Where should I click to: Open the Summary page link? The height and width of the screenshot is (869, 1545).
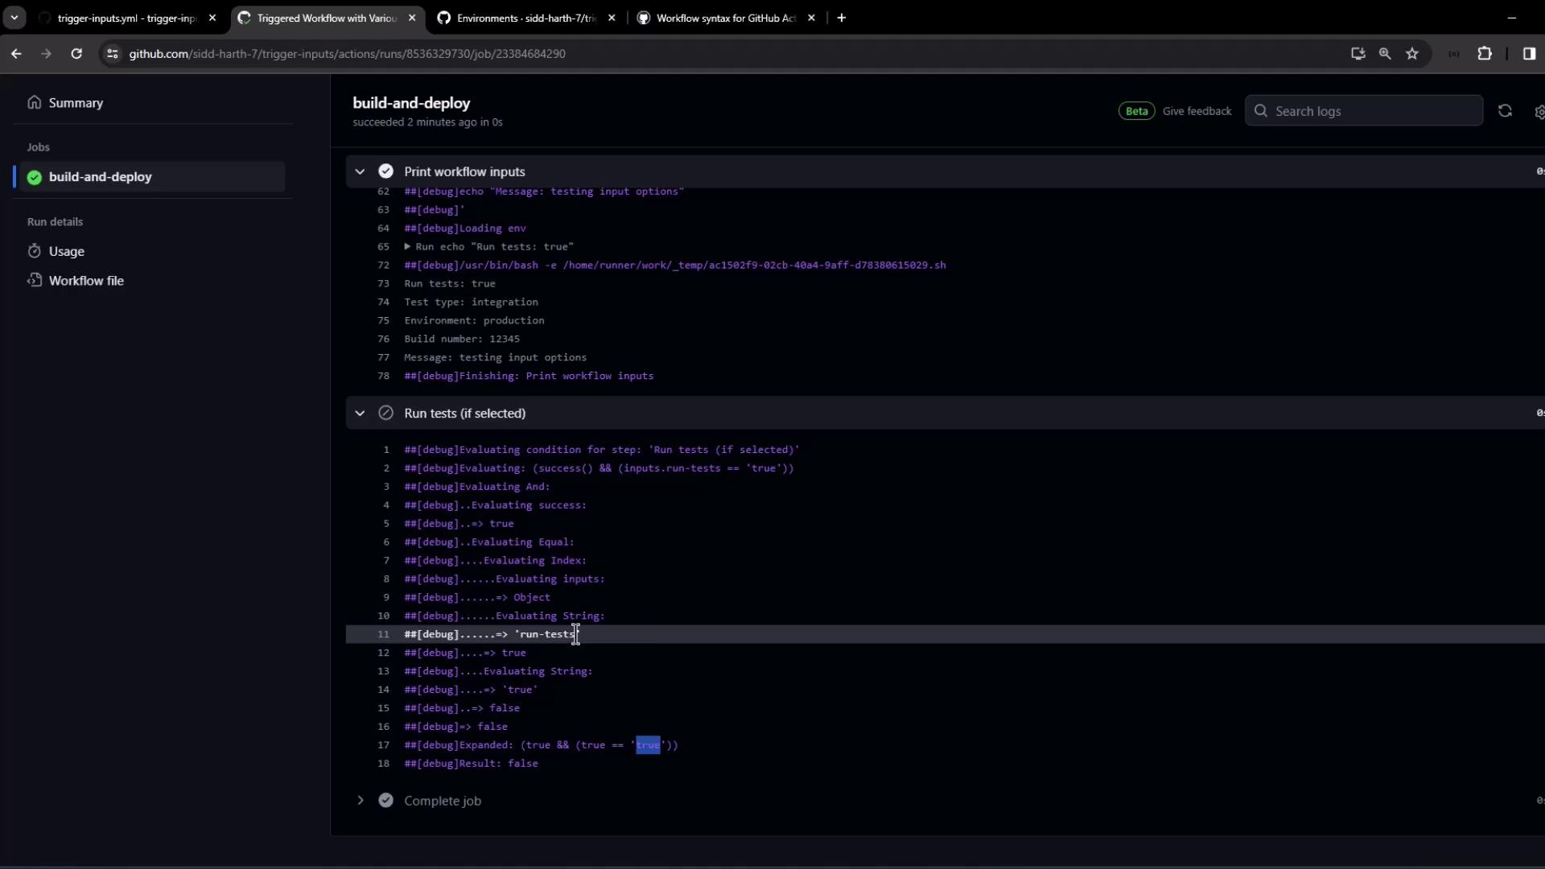(76, 103)
